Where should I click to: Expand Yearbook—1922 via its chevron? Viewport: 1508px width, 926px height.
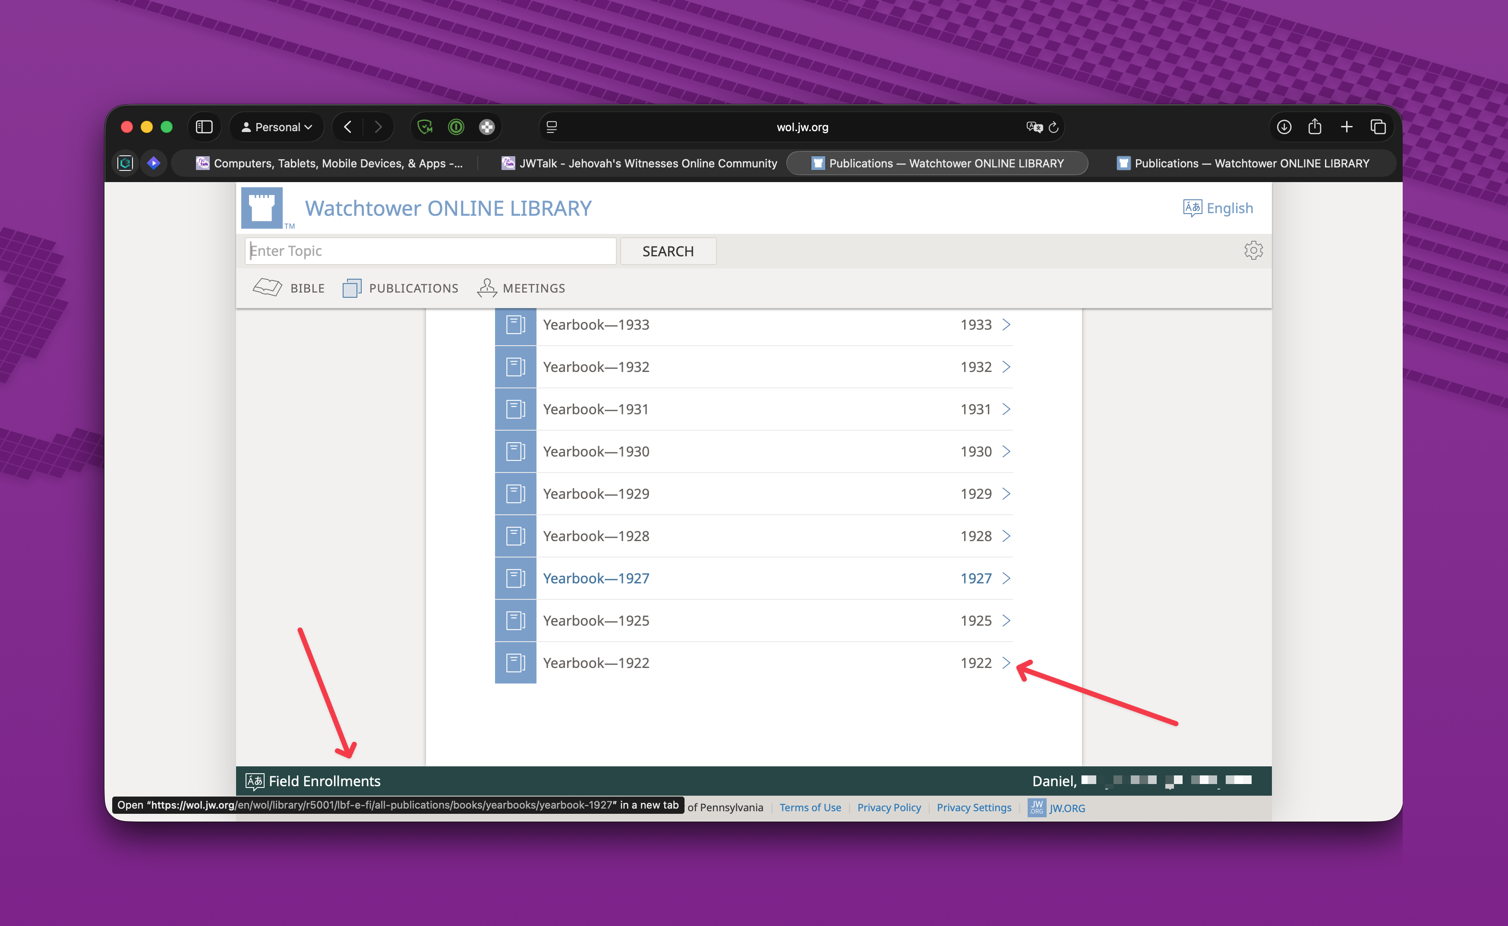tap(1006, 663)
